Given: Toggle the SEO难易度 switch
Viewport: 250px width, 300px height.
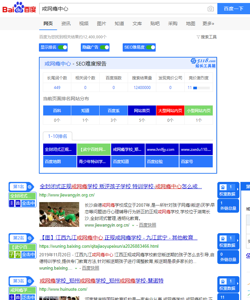Looking at the screenshot, I should 151,47.
